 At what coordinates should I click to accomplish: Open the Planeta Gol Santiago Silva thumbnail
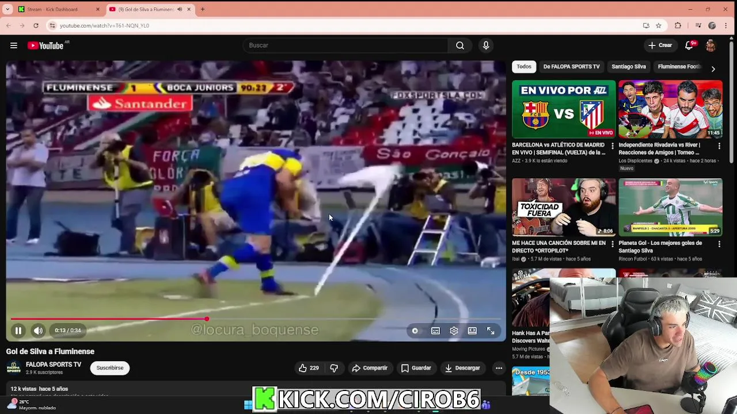tap(670, 208)
